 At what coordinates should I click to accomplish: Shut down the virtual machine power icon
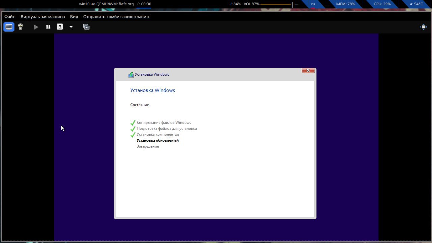60,27
